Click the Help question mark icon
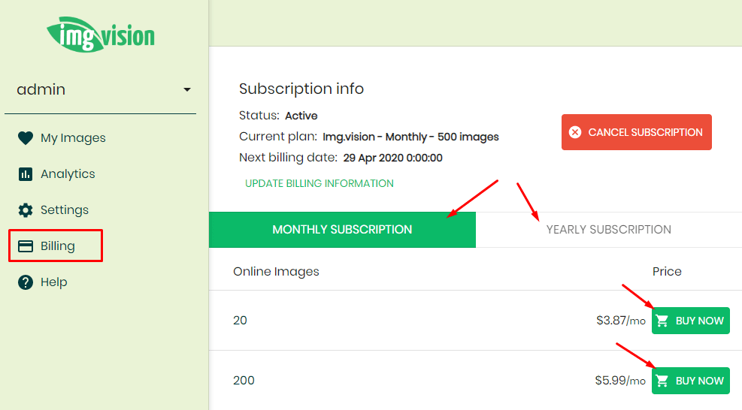Viewport: 742px width, 410px height. [26, 282]
